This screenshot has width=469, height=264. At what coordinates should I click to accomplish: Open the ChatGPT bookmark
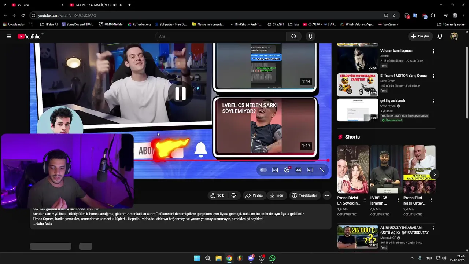276,25
